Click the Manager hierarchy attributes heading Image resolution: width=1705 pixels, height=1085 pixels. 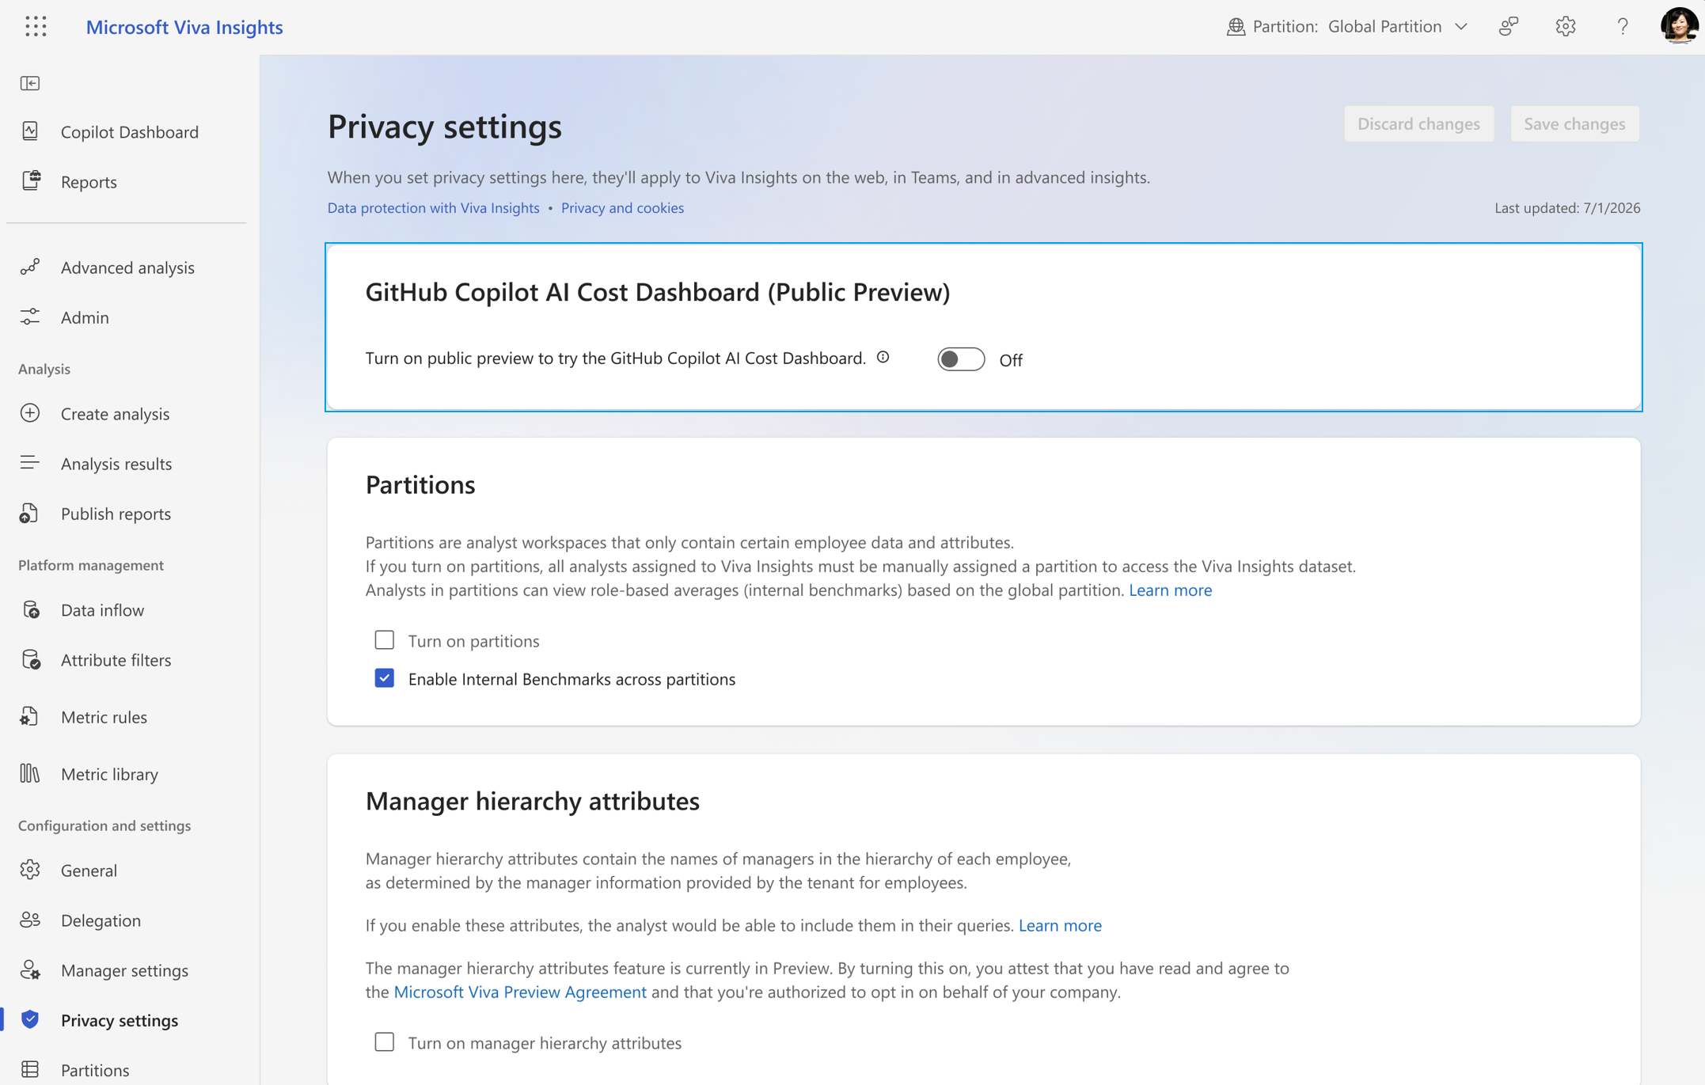coord(533,801)
